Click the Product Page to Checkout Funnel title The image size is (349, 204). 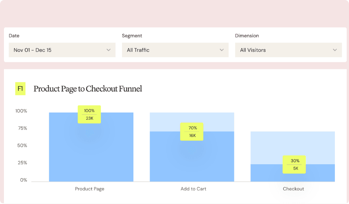tap(88, 89)
